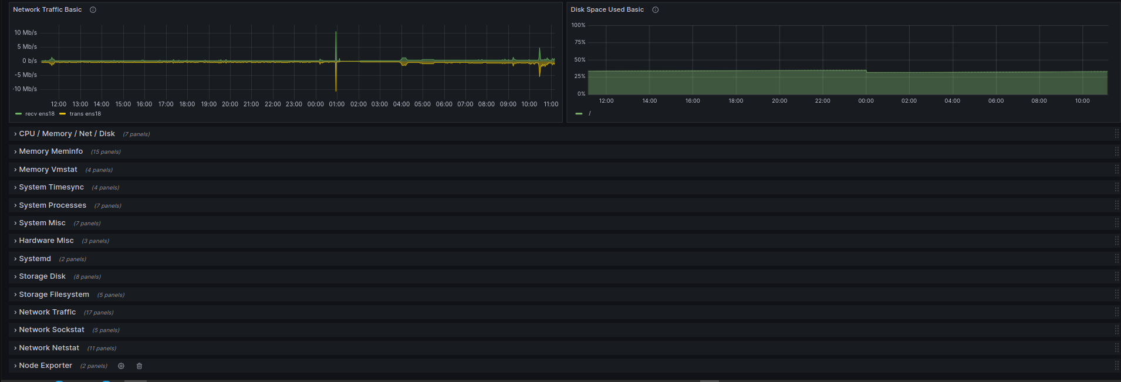Open the Network Traffic Basic panel title menu
This screenshot has width=1121, height=382.
pos(48,9)
